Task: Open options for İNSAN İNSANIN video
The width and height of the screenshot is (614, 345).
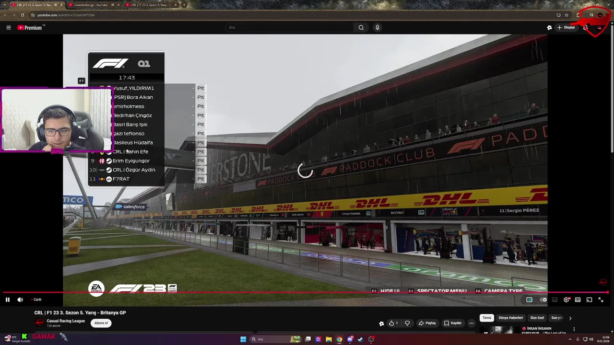Action: click(574, 330)
